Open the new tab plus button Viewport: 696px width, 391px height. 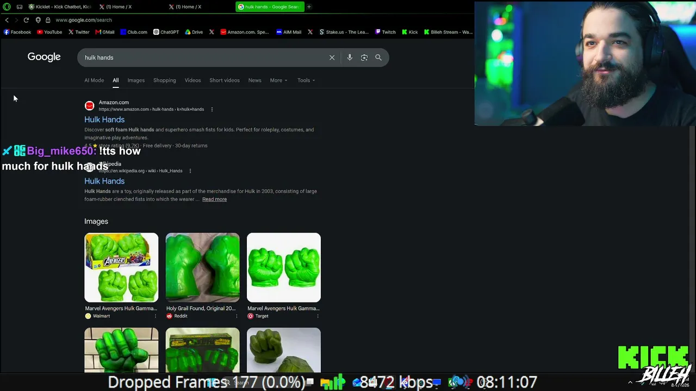(x=309, y=7)
